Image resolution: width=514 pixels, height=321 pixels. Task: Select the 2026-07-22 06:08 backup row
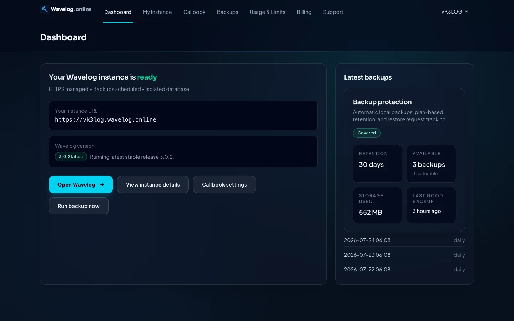[404, 270]
